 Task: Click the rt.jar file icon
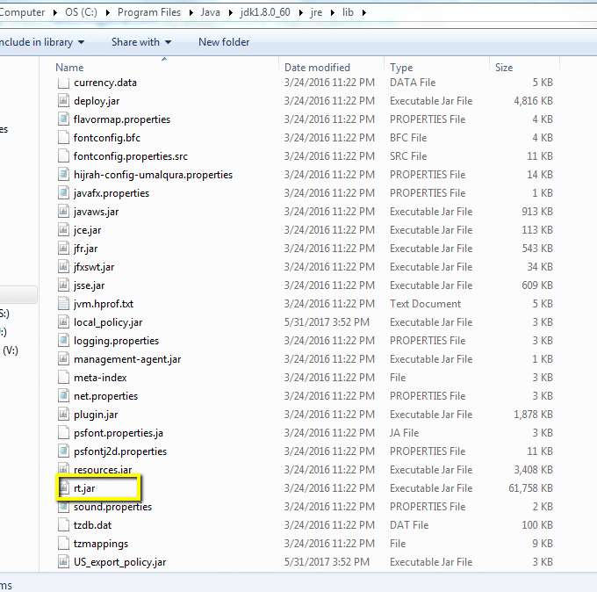63,487
